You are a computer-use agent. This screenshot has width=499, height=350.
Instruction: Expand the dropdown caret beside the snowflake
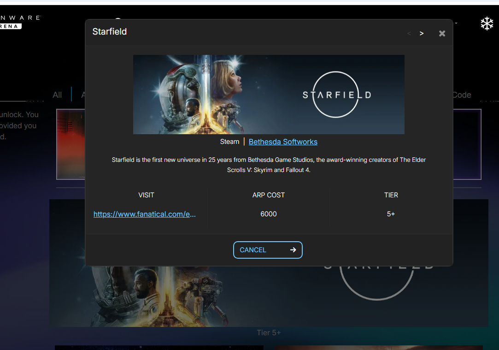point(456,23)
